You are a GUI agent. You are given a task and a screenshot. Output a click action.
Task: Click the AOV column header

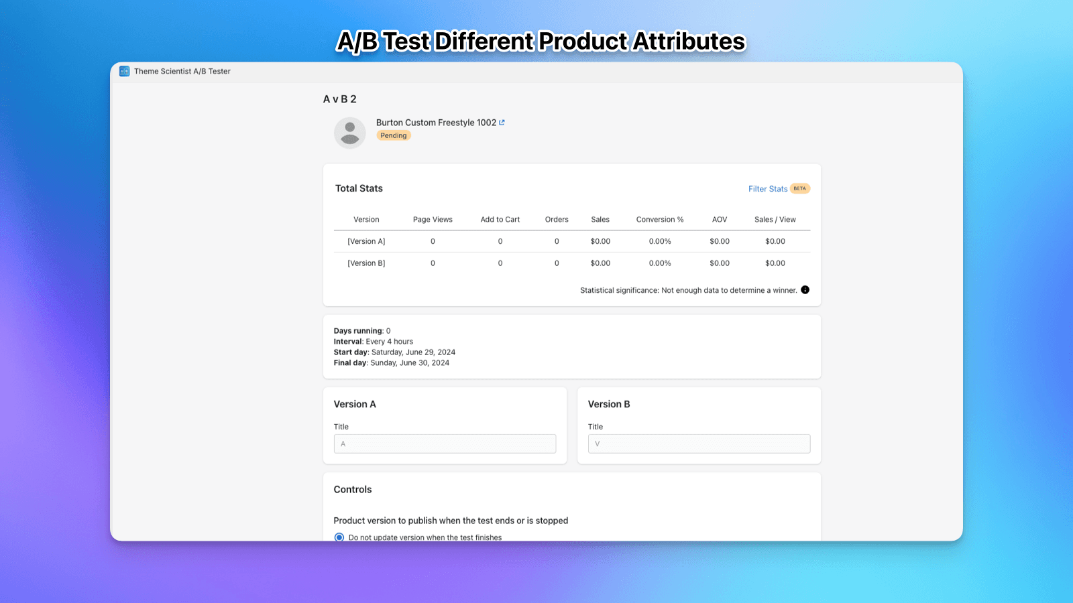[719, 219]
